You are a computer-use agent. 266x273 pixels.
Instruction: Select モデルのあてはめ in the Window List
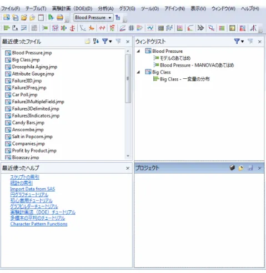(x=175, y=58)
